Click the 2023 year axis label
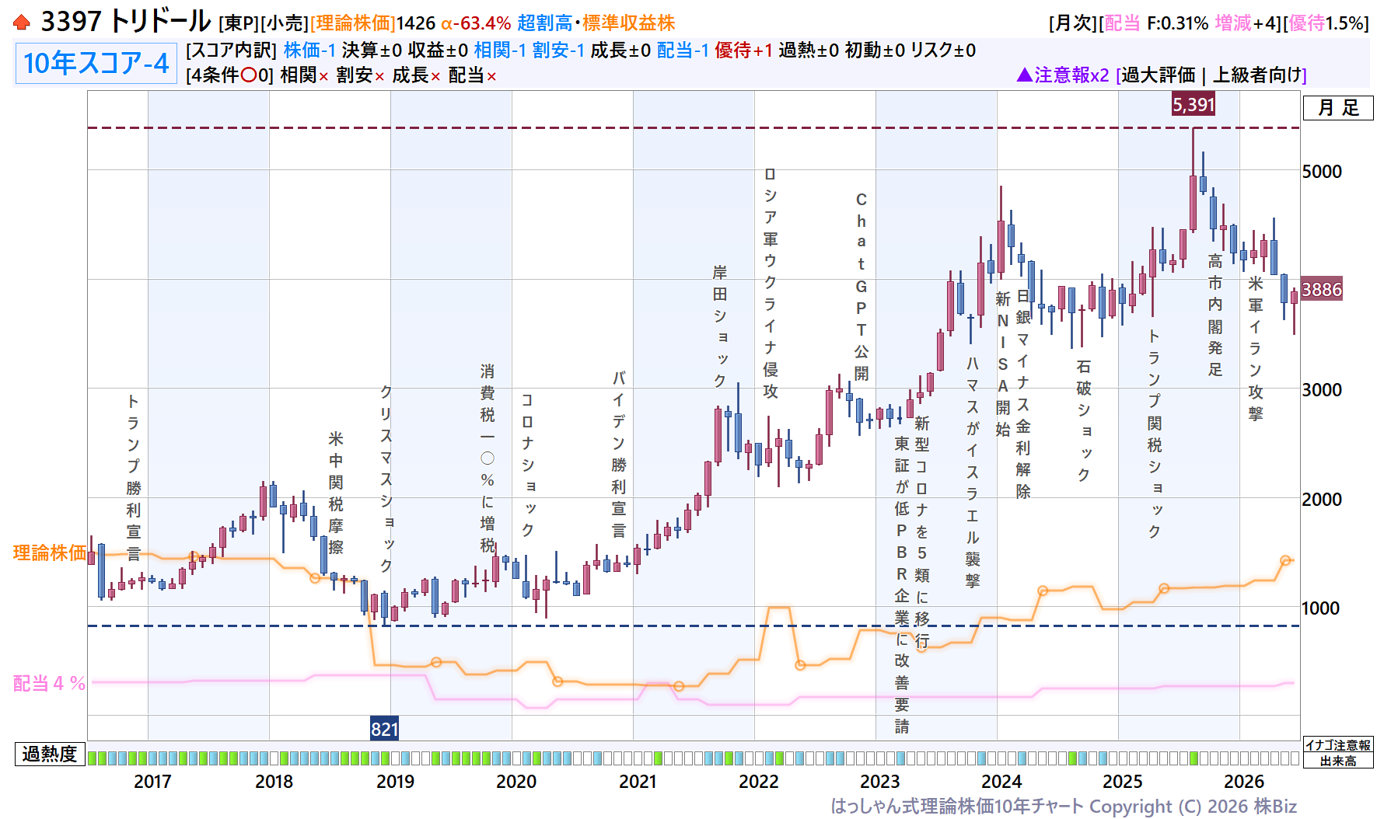The image size is (1384, 819). coord(880,782)
